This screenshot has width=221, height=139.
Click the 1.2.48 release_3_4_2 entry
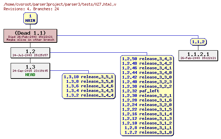[x=147, y=63]
